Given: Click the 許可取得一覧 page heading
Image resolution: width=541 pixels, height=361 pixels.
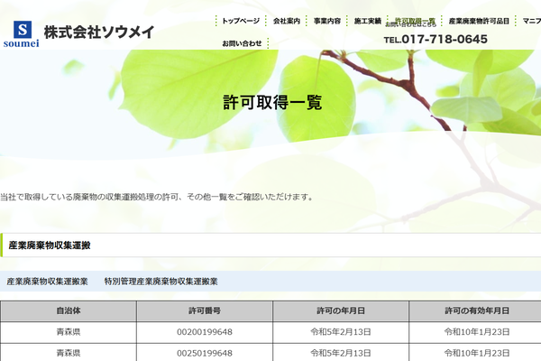Looking at the screenshot, I should point(272,102).
